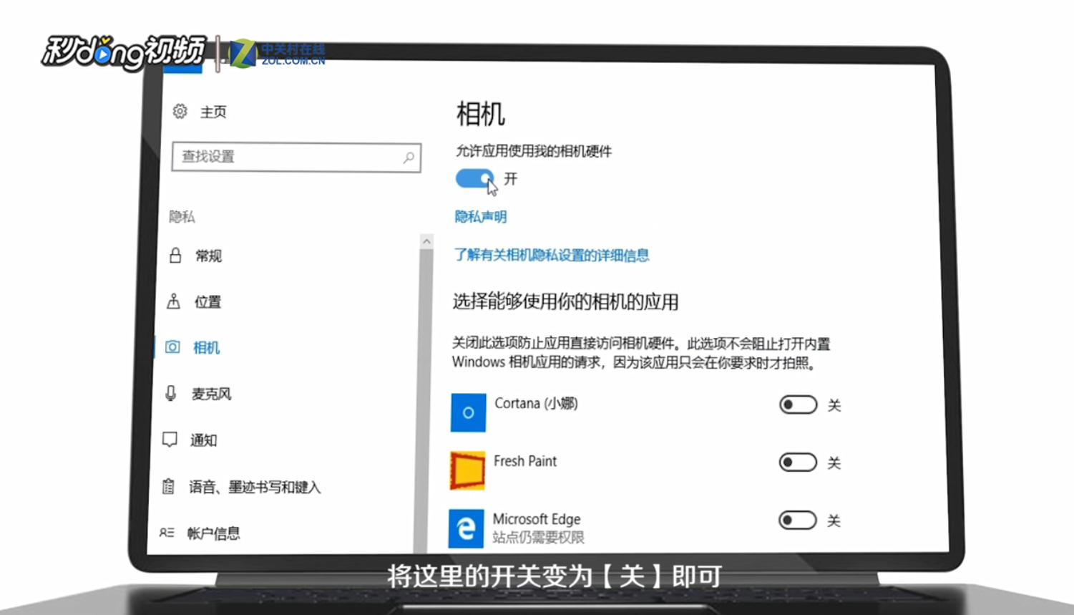Screen dimensions: 1074x615
Task: Click the location pin icon beside 位置
Action: (173, 301)
